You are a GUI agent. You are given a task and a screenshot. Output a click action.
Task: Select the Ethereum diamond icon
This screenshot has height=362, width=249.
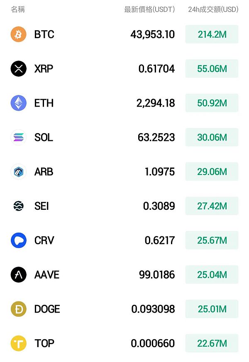coord(18,103)
